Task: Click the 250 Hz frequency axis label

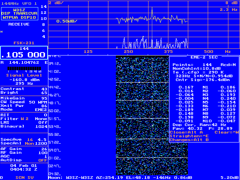Action: [x=128, y=52]
